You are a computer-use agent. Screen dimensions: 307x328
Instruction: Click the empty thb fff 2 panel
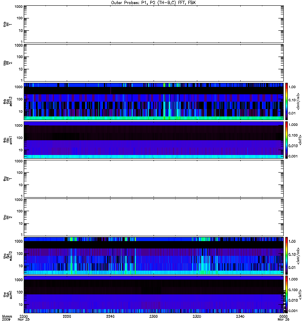click(153, 63)
